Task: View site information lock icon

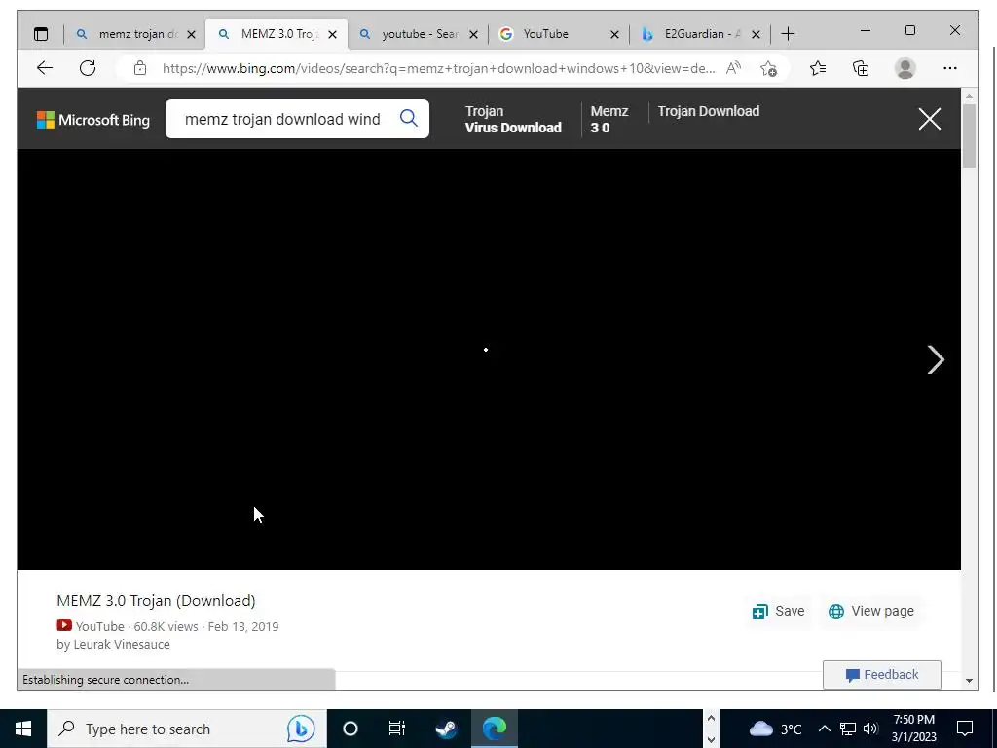Action: coord(140,68)
